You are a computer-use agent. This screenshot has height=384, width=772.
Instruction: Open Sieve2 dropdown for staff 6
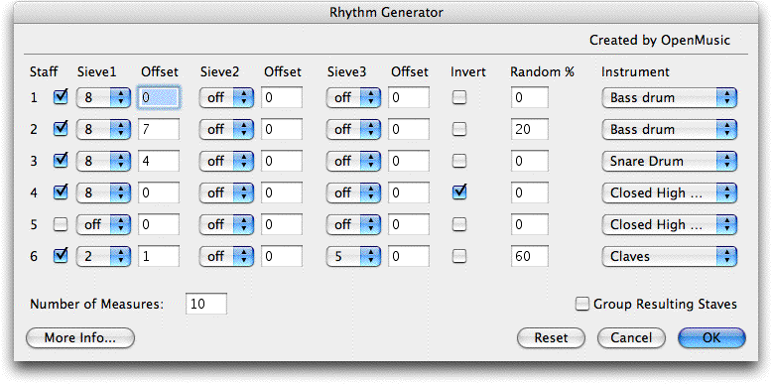[x=226, y=256]
